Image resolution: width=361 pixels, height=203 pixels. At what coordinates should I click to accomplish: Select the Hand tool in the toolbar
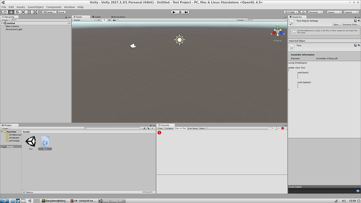click(x=5, y=12)
